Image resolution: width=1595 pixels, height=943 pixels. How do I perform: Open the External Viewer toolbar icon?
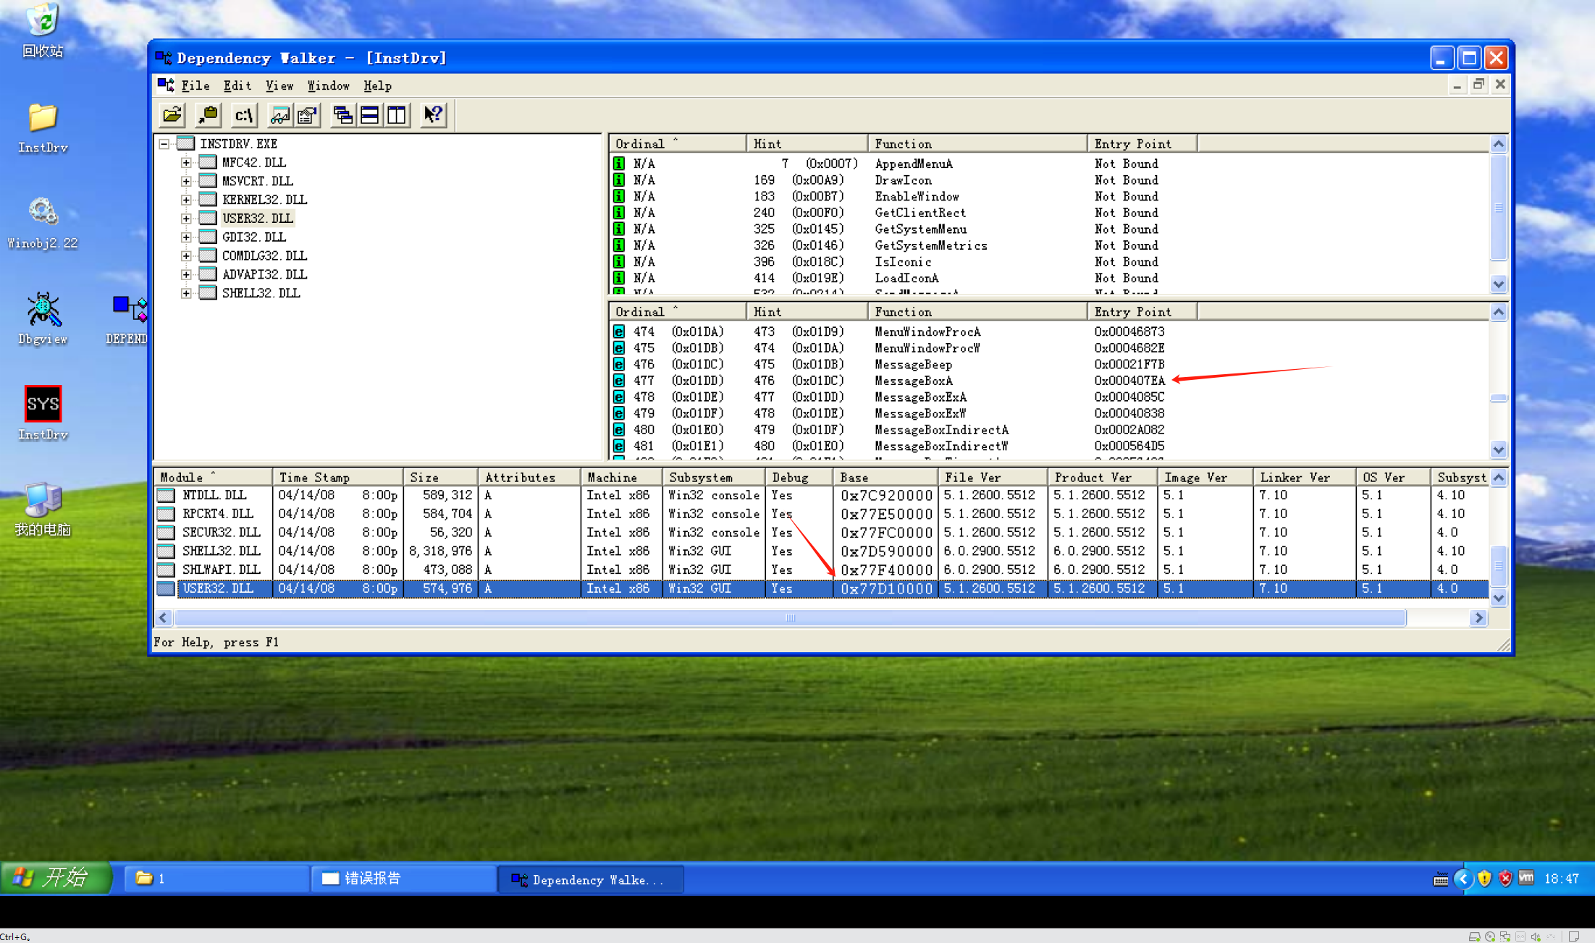click(x=279, y=115)
